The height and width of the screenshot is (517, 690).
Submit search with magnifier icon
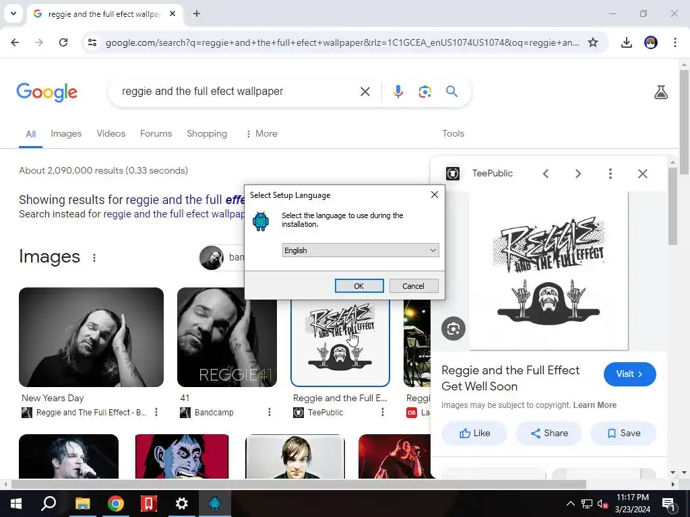451,92
